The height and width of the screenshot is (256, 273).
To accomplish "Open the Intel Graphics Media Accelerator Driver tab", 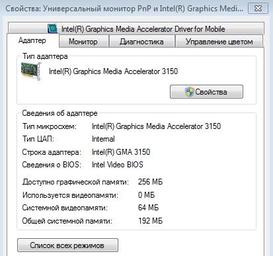I will tap(136, 28).
